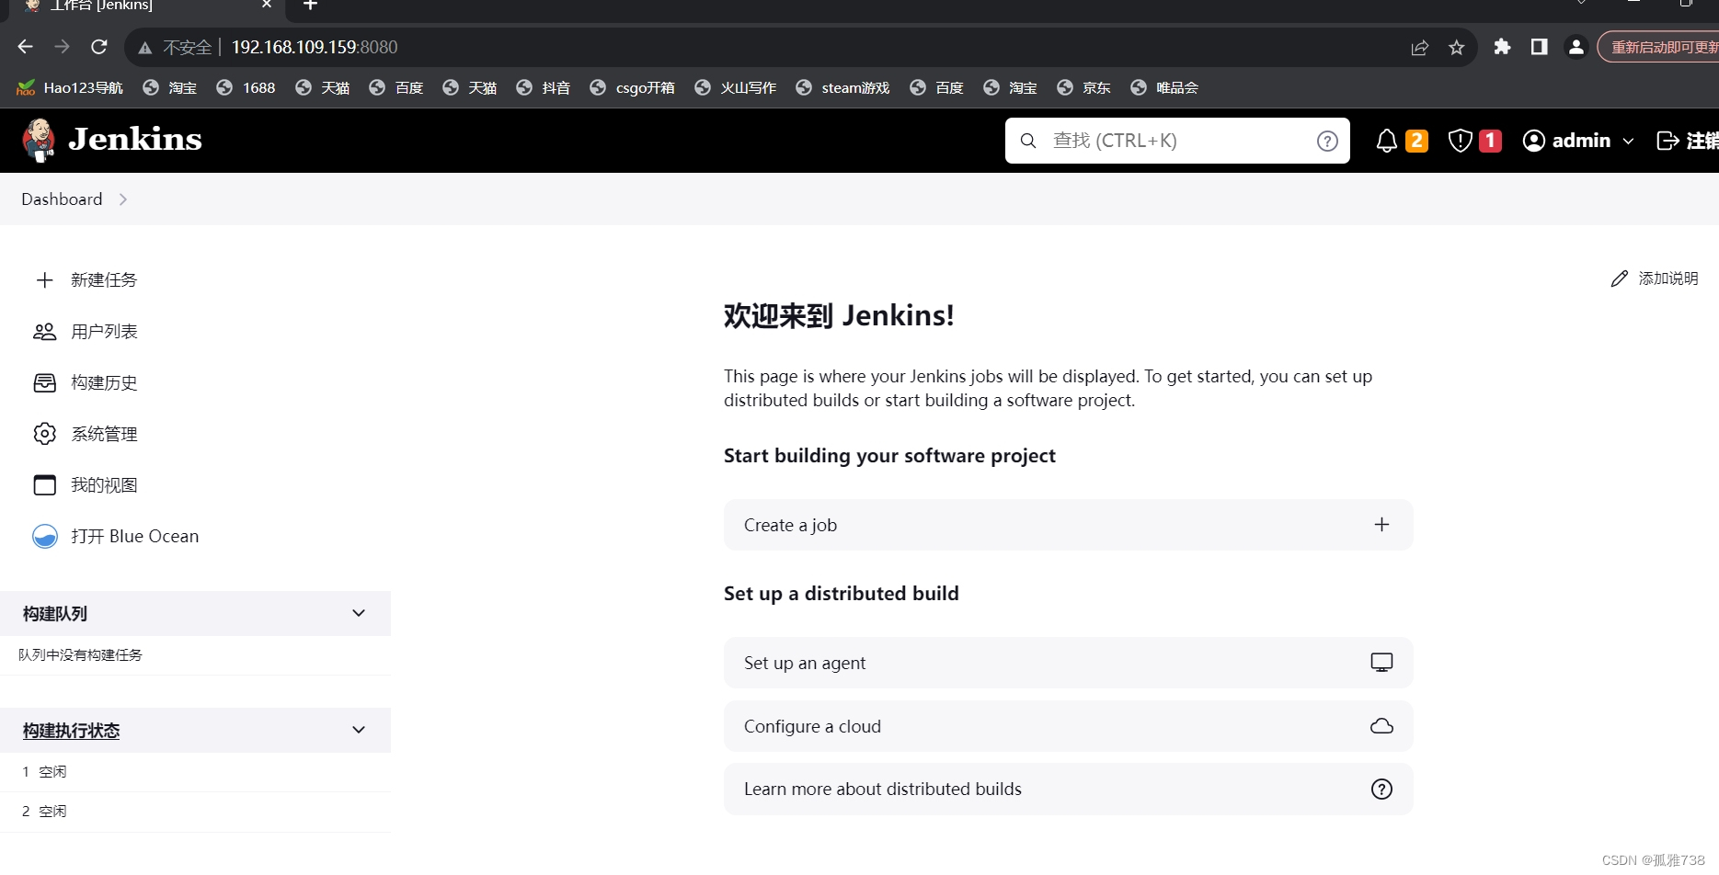This screenshot has height=875, width=1719.
Task: Open the Jenkins logo homepage icon
Action: pyautogui.click(x=39, y=140)
